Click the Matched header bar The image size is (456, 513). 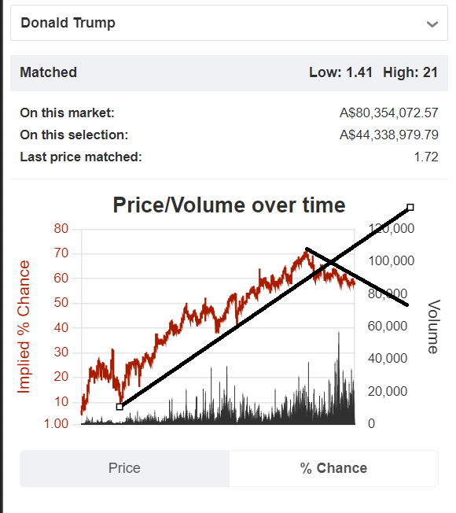click(229, 72)
